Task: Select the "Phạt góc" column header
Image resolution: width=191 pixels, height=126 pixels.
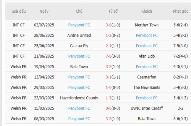Action: tap(180, 11)
